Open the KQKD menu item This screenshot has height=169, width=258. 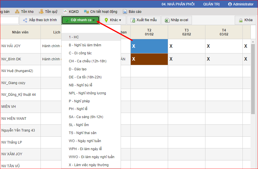[x=71, y=12]
